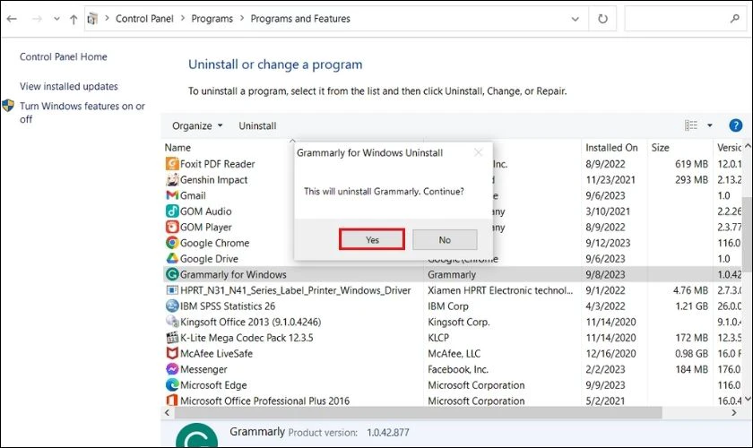Image resolution: width=753 pixels, height=448 pixels.
Task: Expand the address bar history dropdown
Action: (x=575, y=19)
